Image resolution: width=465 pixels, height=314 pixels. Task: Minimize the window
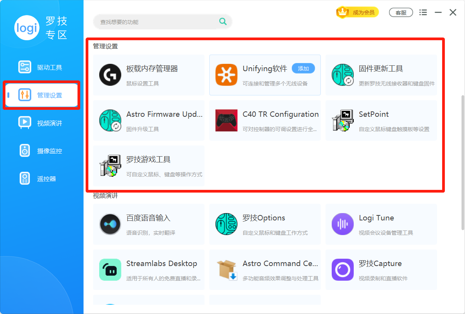tap(438, 12)
